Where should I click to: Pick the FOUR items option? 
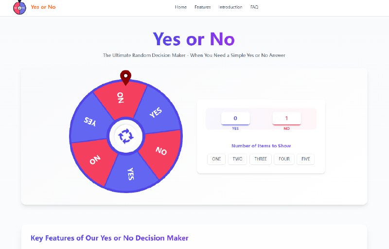tap(284, 159)
